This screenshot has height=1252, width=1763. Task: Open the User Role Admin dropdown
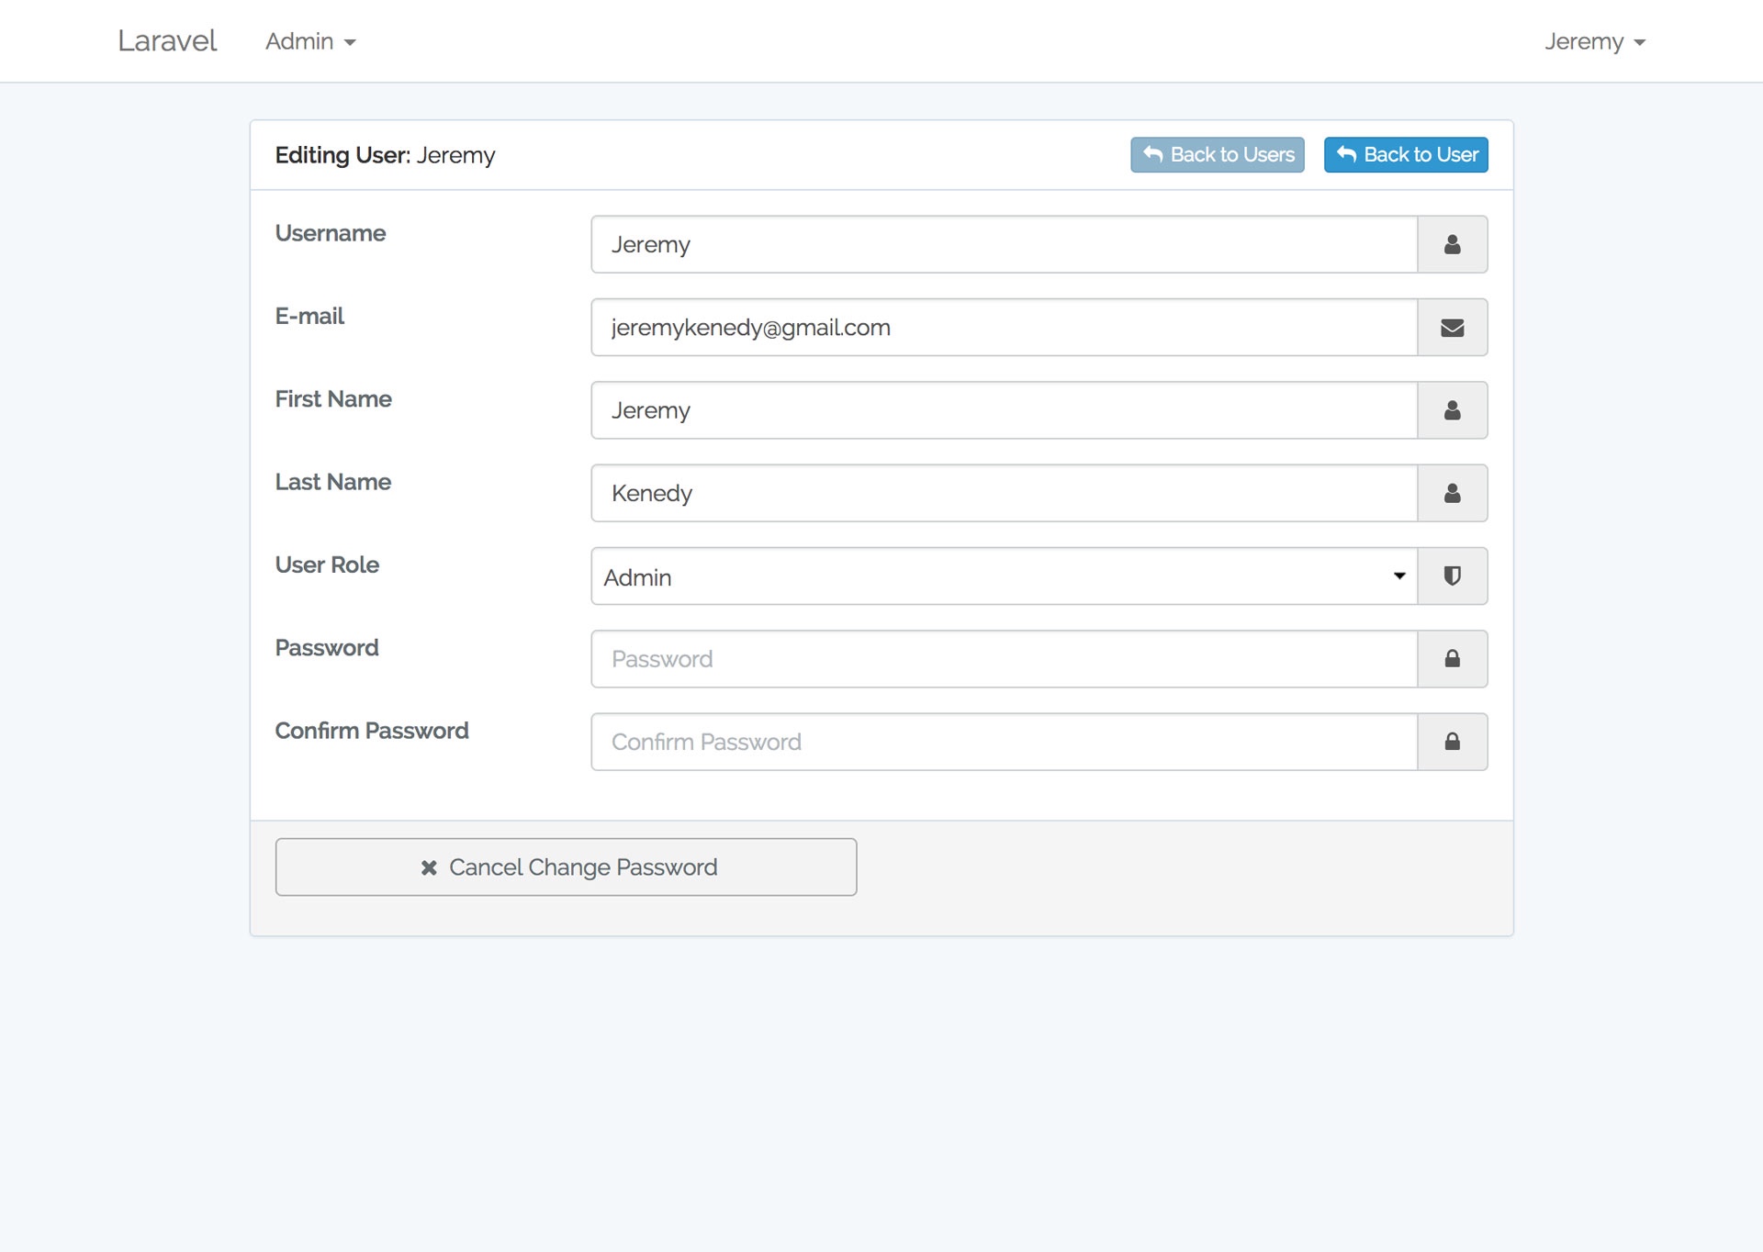(1004, 576)
